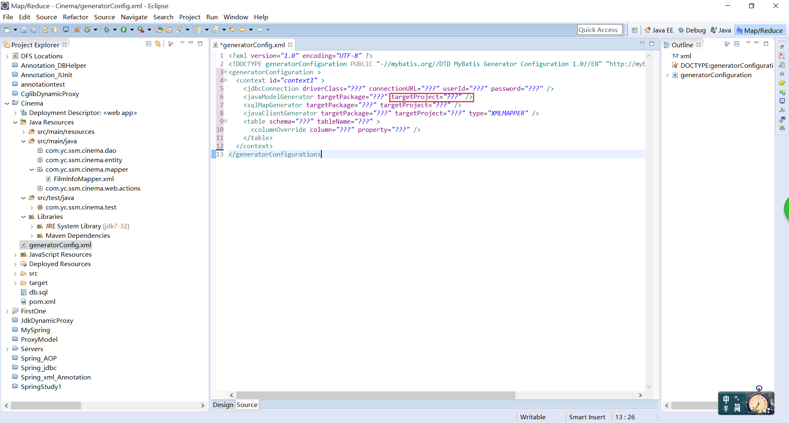Expand the Maven Dependencies node
Screen dimensions: 789x423
coord(32,236)
